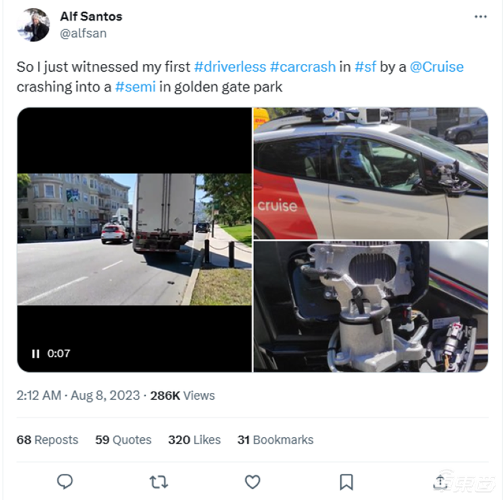Click the share upload icon
This screenshot has width=503, height=500.
(440, 482)
